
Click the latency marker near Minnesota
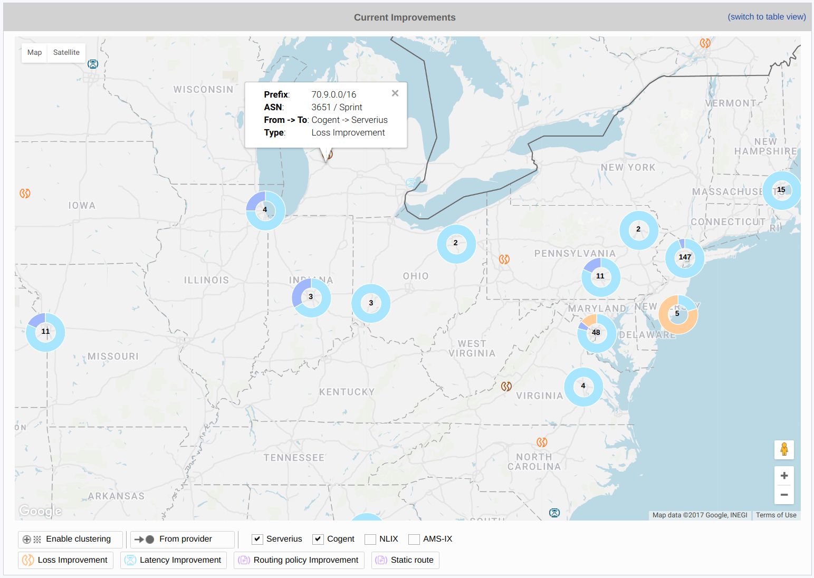pyautogui.click(x=93, y=64)
